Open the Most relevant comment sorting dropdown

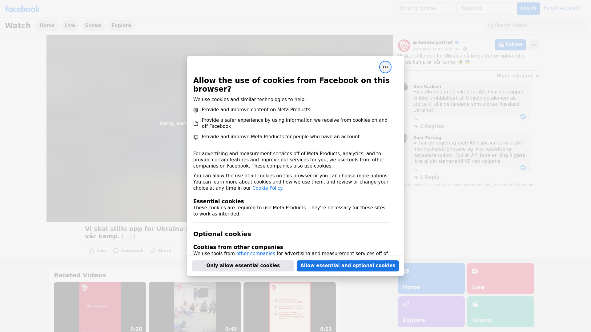pyautogui.click(x=518, y=76)
